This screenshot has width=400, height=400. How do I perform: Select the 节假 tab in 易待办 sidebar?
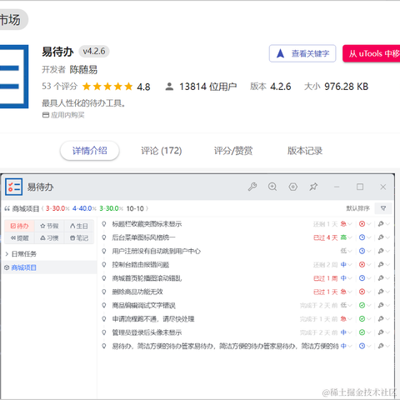(49, 226)
